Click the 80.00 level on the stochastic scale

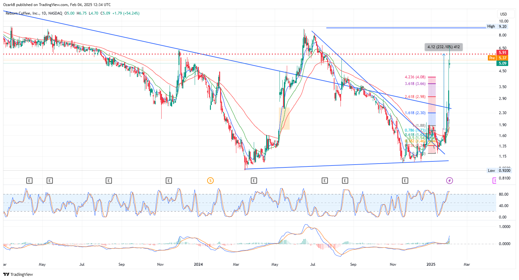tap(503, 194)
